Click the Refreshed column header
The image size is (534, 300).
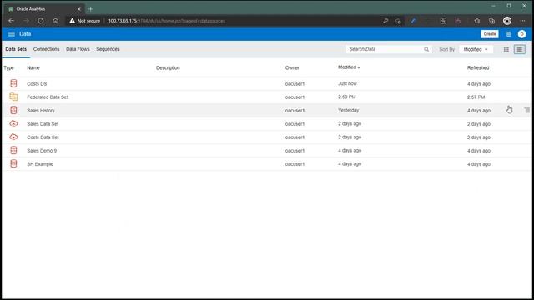(478, 67)
